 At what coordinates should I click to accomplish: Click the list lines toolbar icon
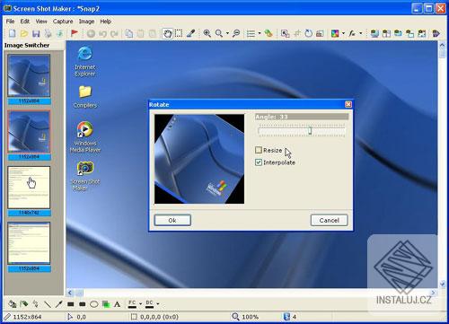pos(251,33)
